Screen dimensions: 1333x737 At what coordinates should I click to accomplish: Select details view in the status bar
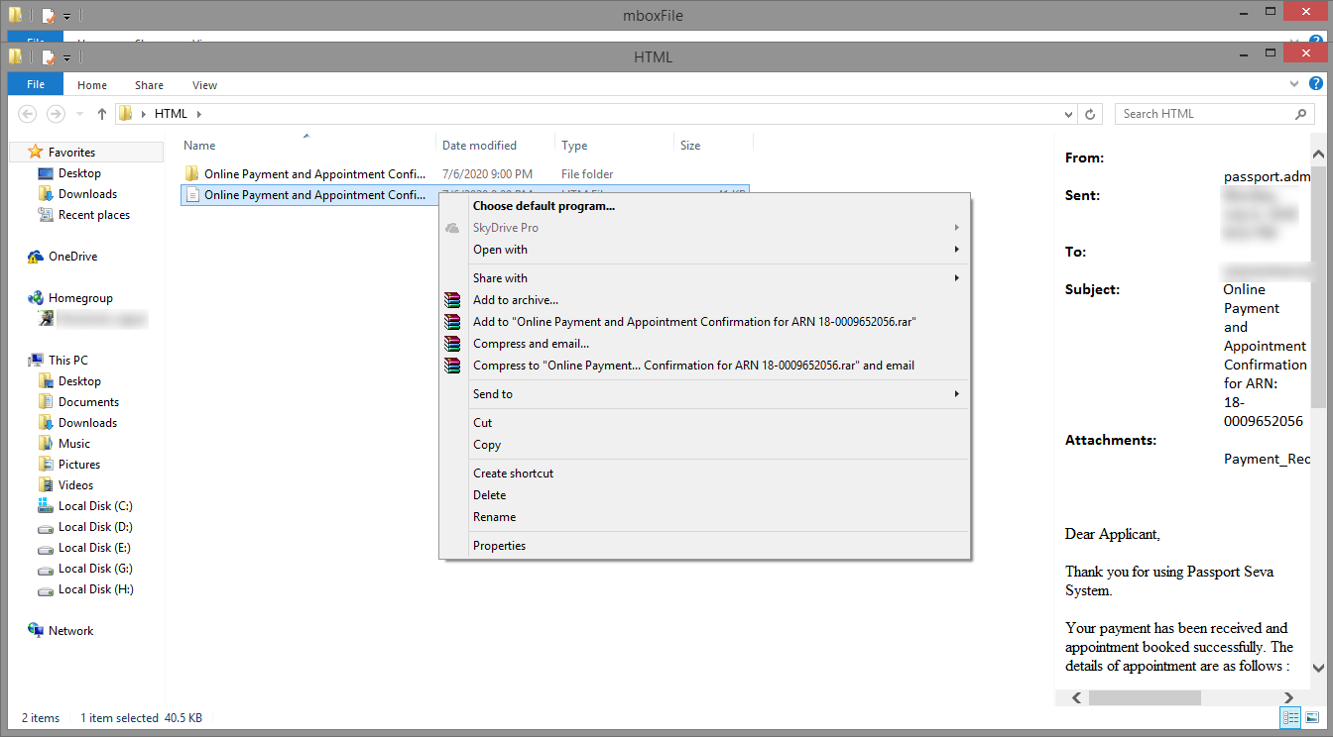(x=1290, y=717)
